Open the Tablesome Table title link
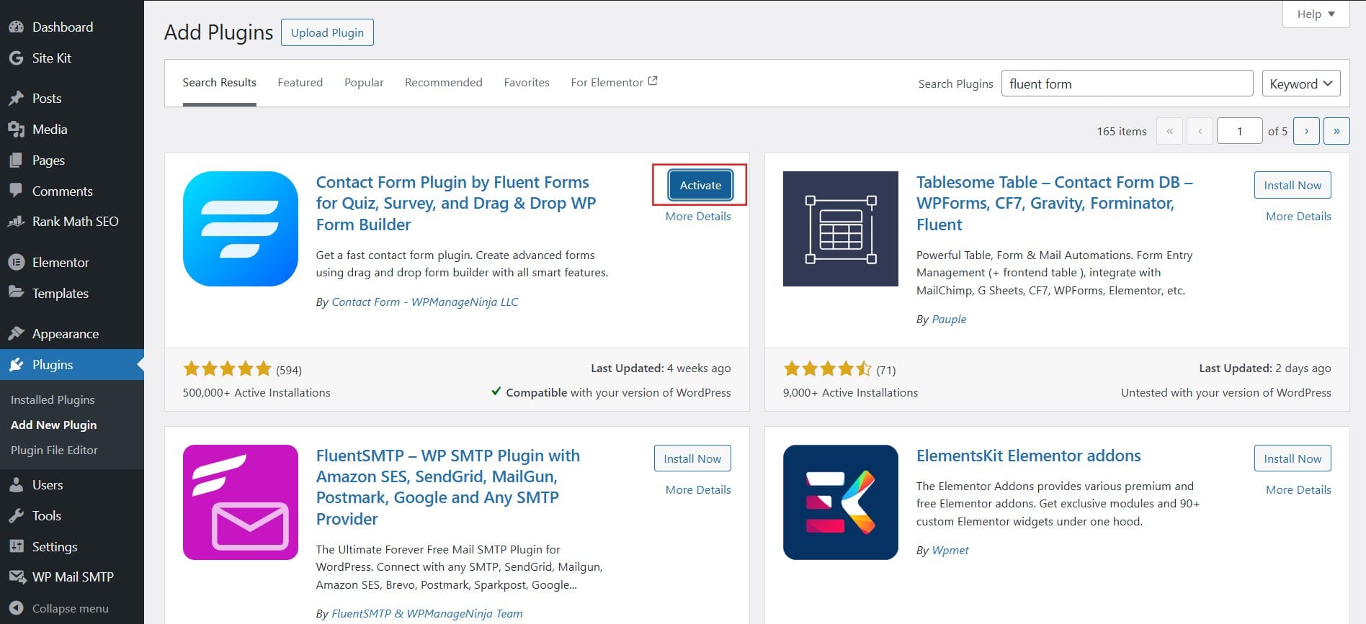 (1055, 204)
